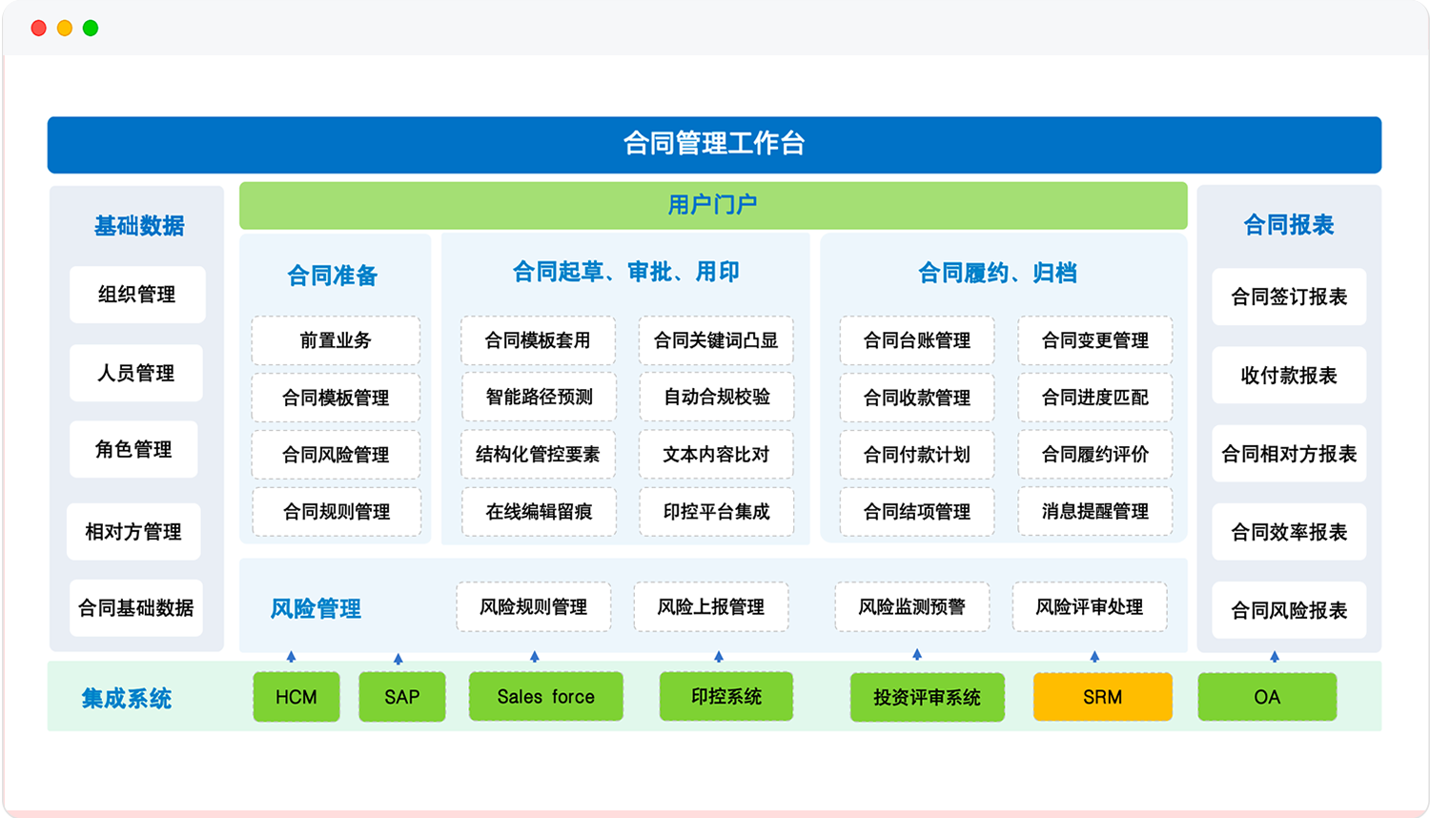1430x818 pixels.
Task: Open the 用户门户 green bar
Action: coord(713,206)
